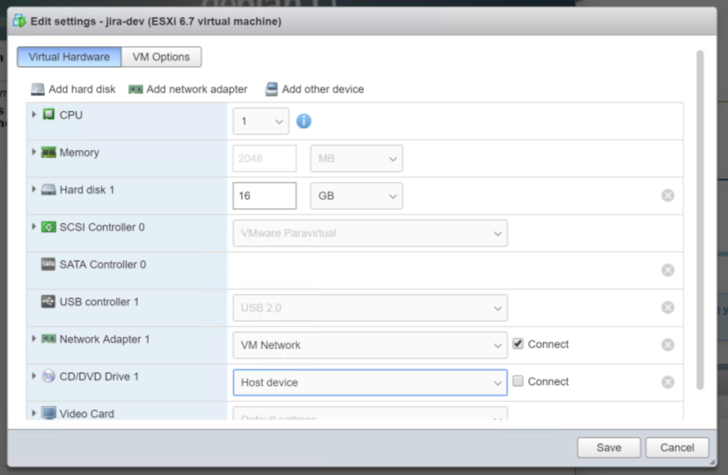The width and height of the screenshot is (728, 475).
Task: Click the Add hard disk icon
Action: (x=38, y=89)
